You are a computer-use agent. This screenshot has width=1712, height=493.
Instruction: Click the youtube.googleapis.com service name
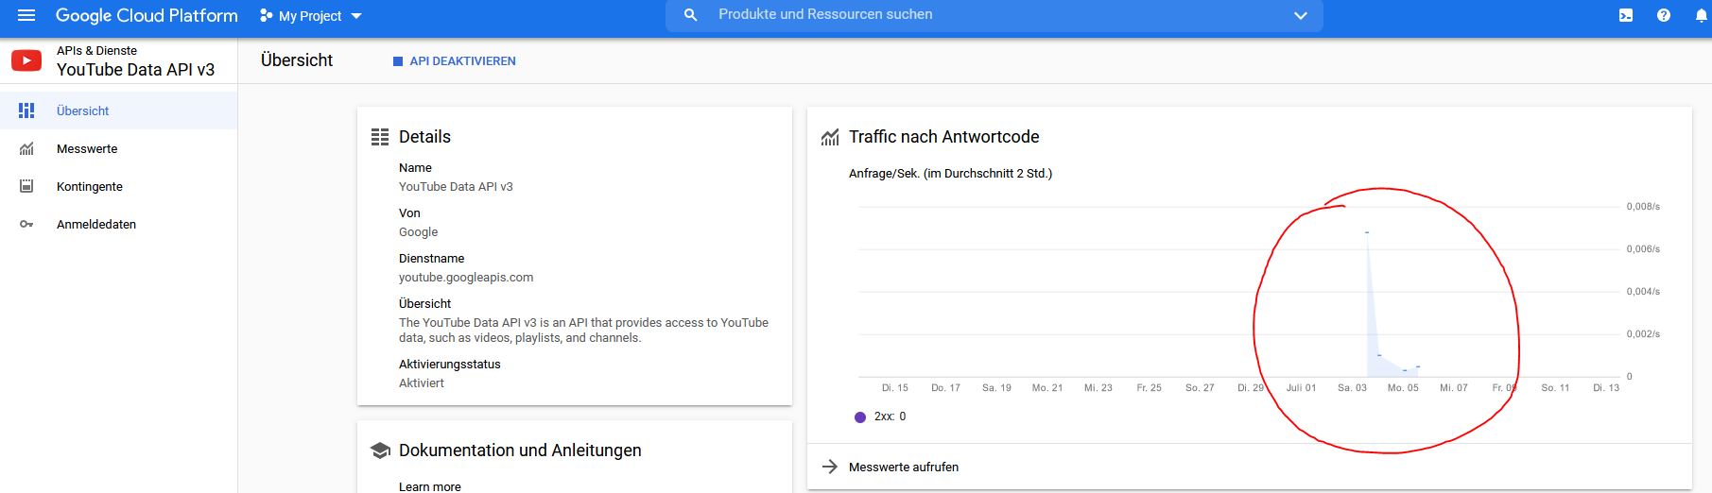click(466, 278)
